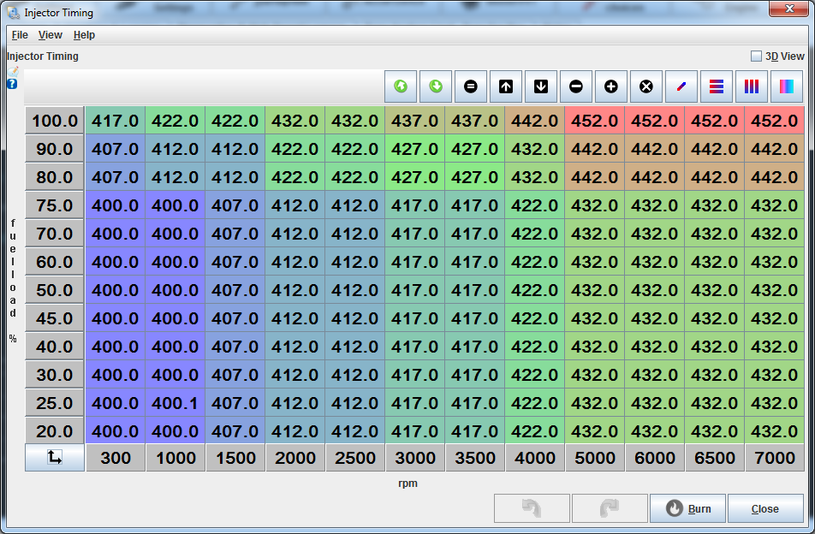This screenshot has height=534, width=815.
Task: Click the multiply cells X icon
Action: pos(646,86)
